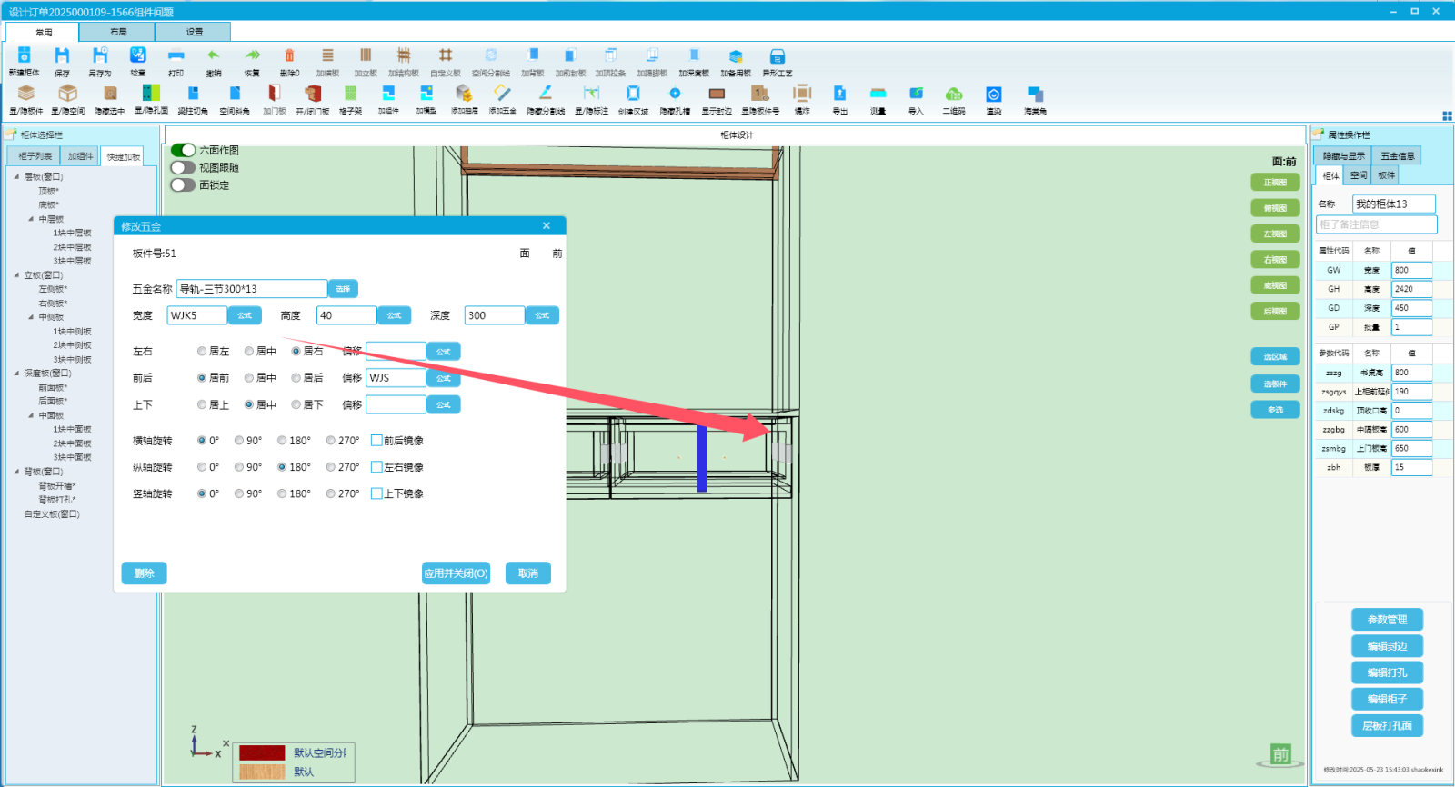Click the 取消 button in dialog
The width and height of the screenshot is (1455, 787).
(528, 573)
